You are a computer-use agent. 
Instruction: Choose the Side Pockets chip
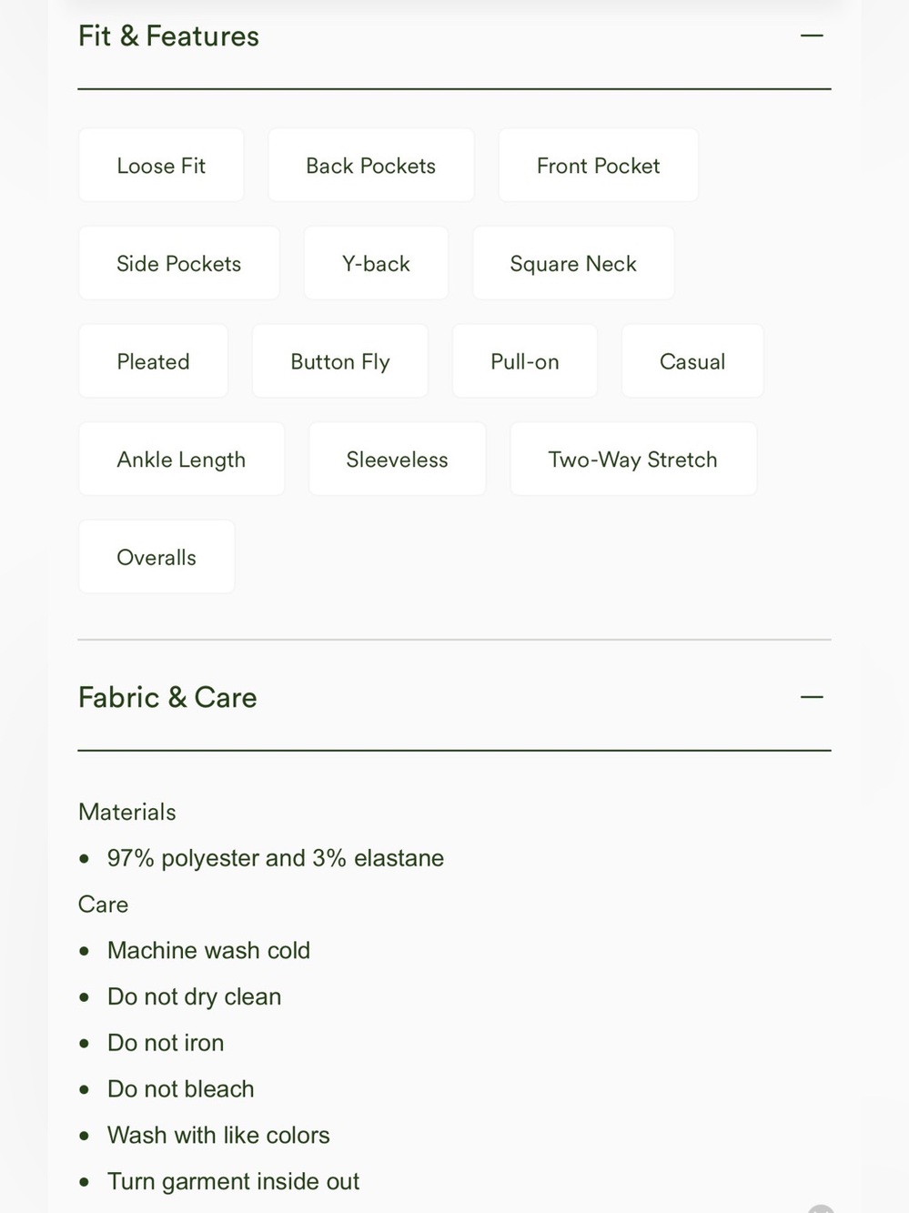(x=178, y=264)
